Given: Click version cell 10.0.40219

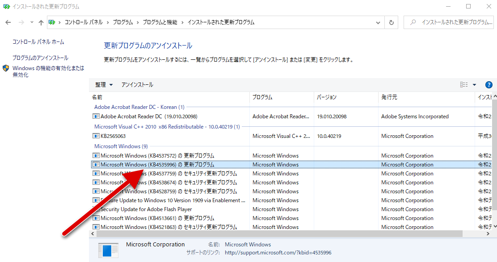Looking at the screenshot, I should [329, 136].
